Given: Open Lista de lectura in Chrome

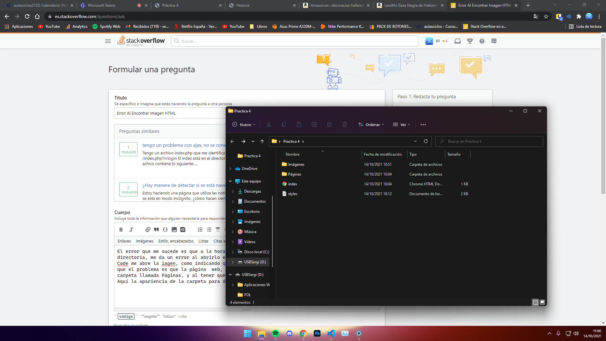Looking at the screenshot, I should click(585, 27).
